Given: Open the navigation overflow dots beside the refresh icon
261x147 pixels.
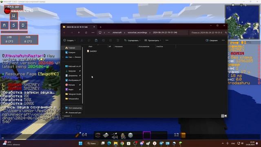Looking at the screenshot, I should (93, 33).
